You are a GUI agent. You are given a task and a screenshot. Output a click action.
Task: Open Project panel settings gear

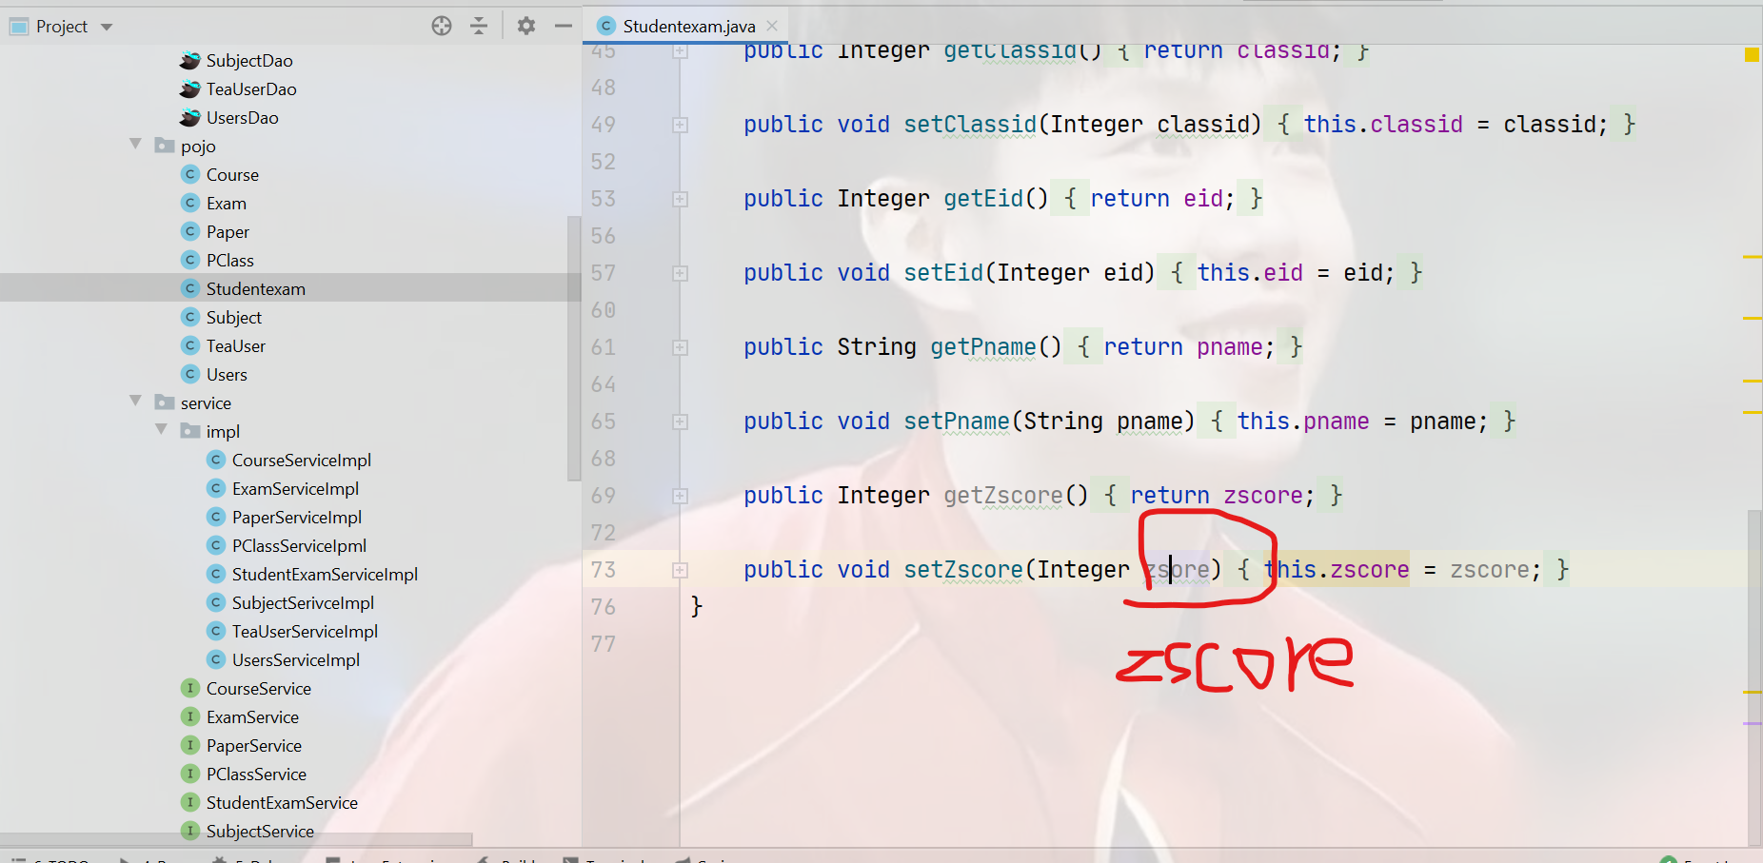525,26
